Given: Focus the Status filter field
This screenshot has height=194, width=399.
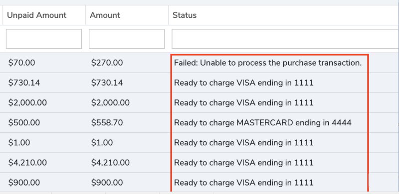Looking at the screenshot, I should point(285,39).
